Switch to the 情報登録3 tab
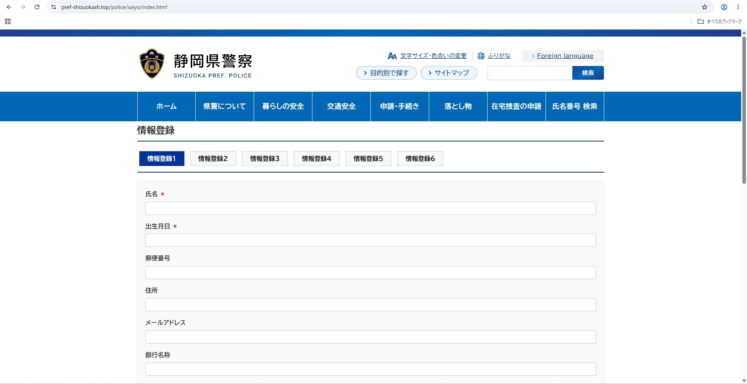747x384 pixels. coord(265,159)
